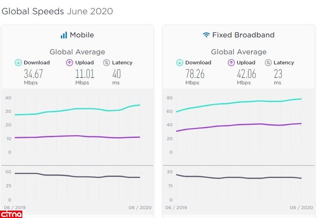The width and height of the screenshot is (317, 218).
Task: Select the Mobile panel heading
Action: point(82,35)
